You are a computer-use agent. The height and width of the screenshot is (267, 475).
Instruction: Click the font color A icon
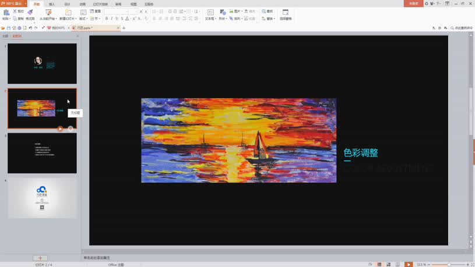pos(127,19)
